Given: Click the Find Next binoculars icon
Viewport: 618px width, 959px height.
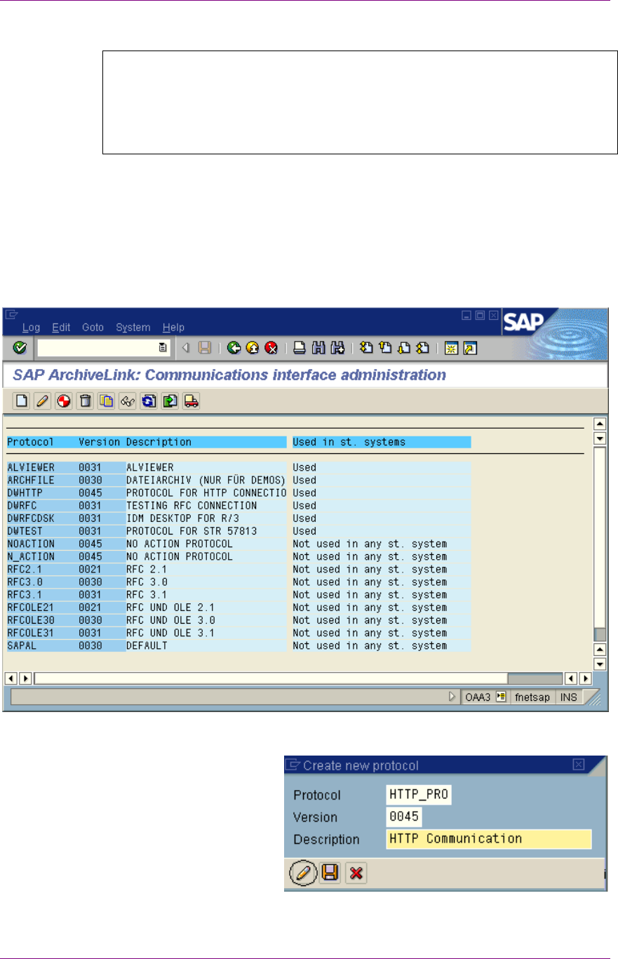Looking at the screenshot, I should click(337, 347).
